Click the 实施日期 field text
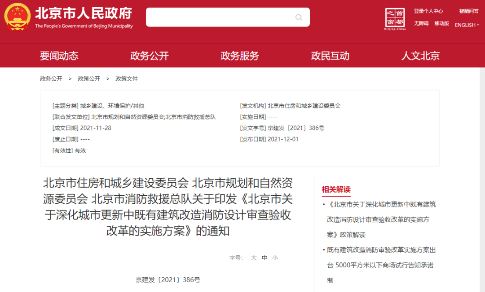 pyautogui.click(x=259, y=117)
